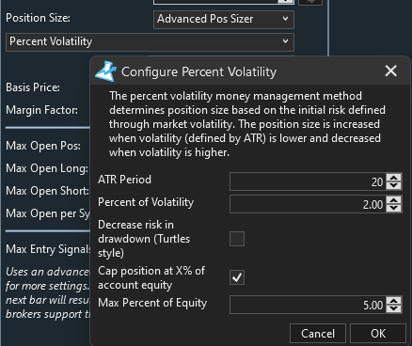Increase Percent of Volatility value

[394, 200]
